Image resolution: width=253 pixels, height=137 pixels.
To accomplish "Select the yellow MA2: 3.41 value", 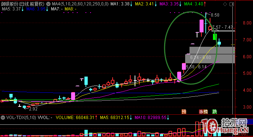I will pos(144,4).
